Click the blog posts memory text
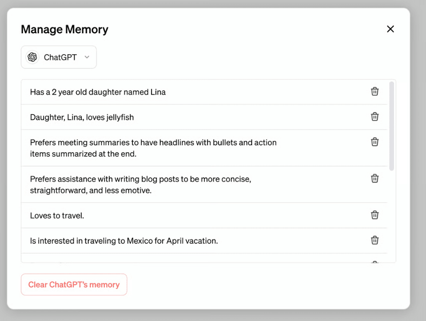The width and height of the screenshot is (426, 321). tap(140, 185)
